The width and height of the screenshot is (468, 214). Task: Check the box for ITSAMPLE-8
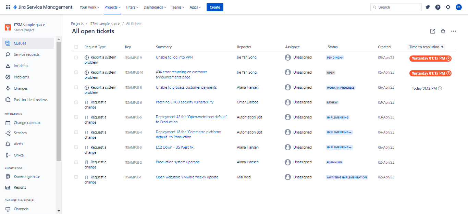pyautogui.click(x=76, y=87)
